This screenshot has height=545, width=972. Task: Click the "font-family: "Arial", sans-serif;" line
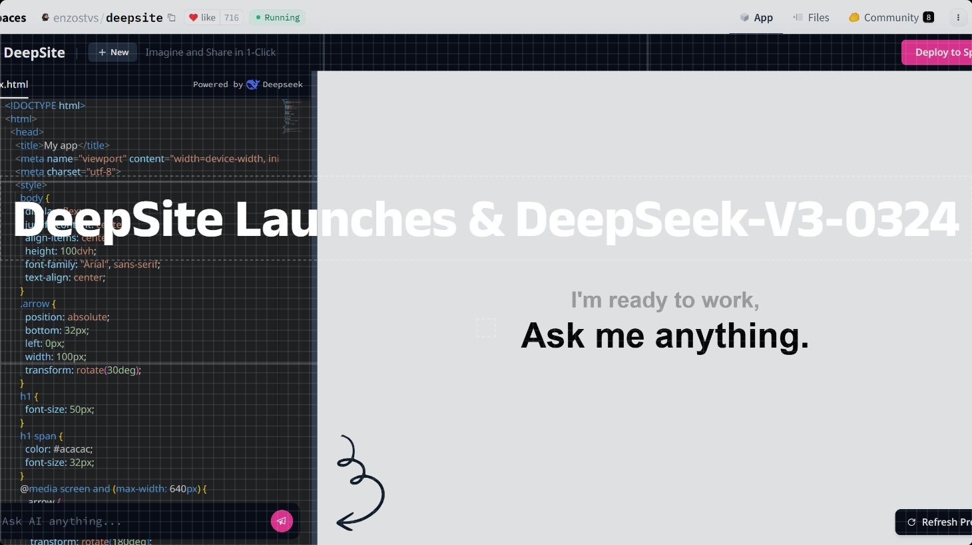pos(93,265)
